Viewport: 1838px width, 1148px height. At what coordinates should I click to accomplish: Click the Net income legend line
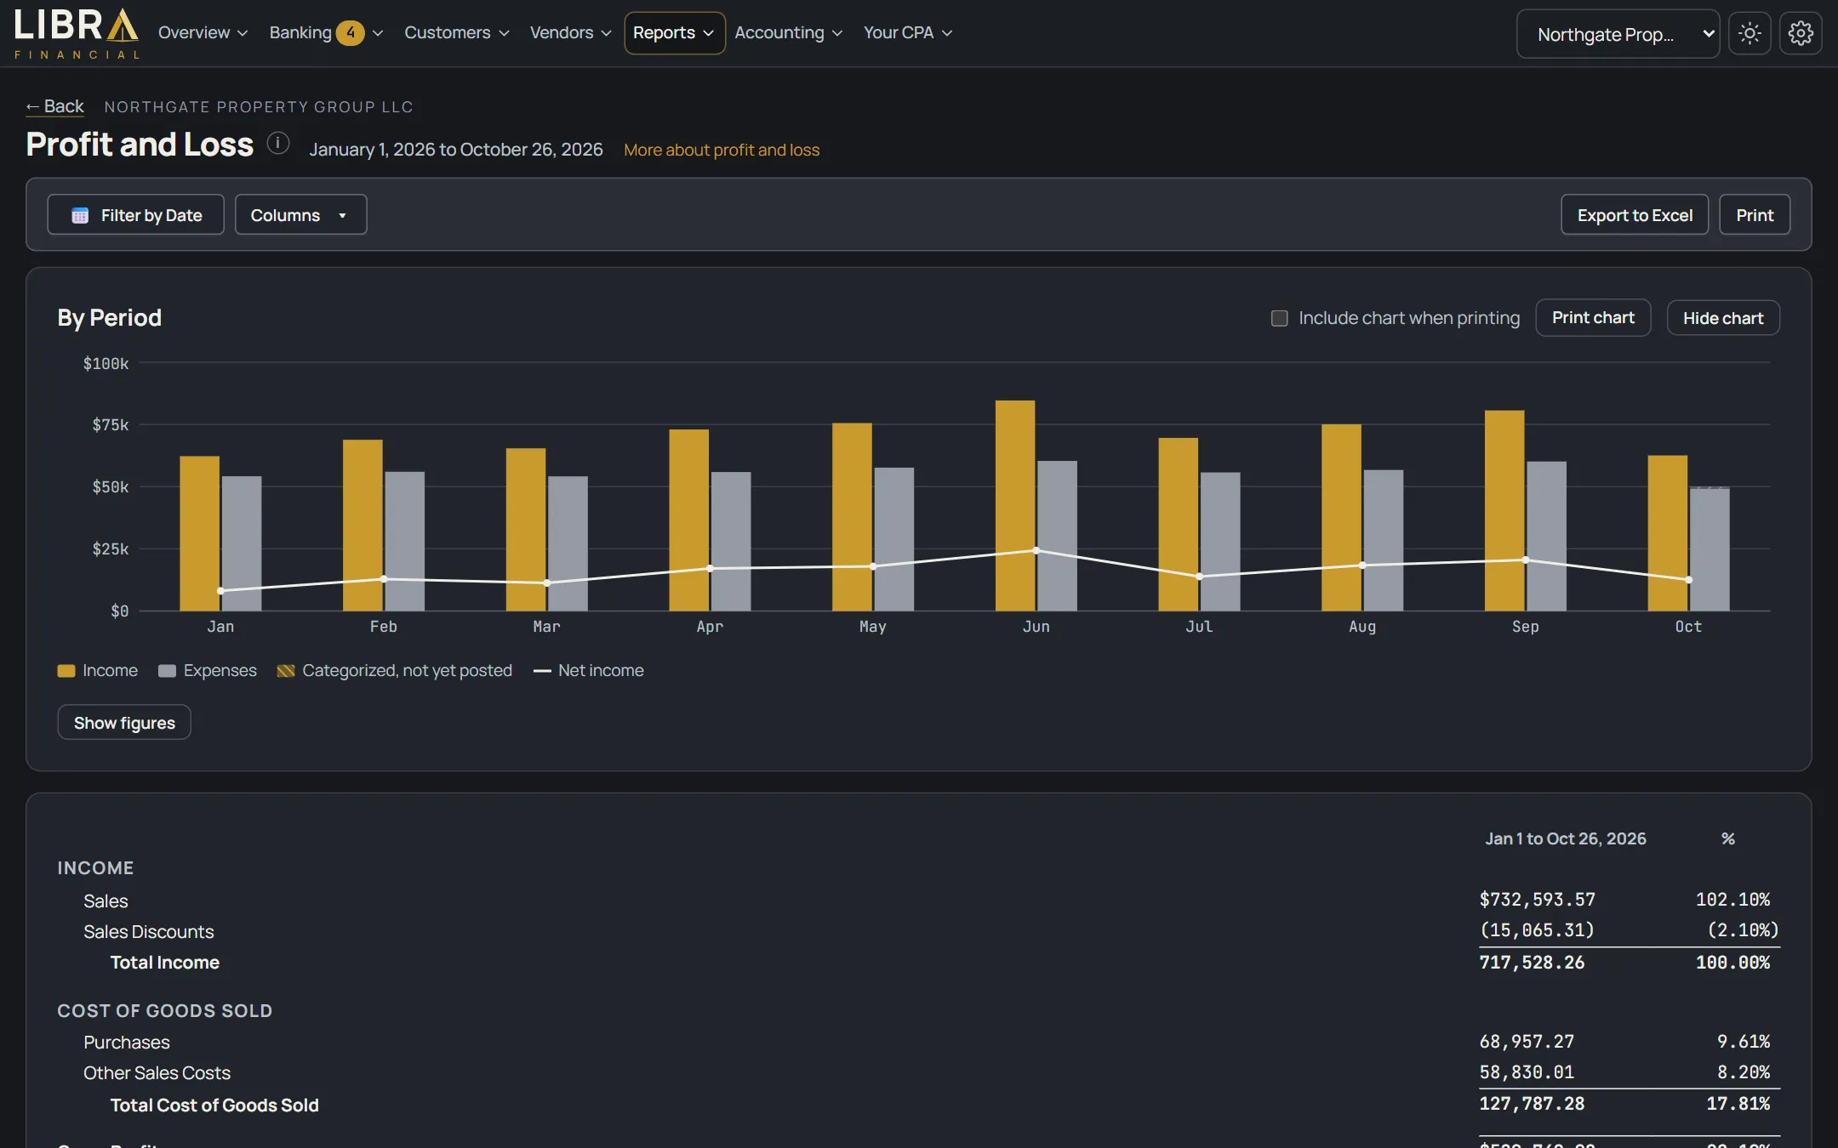(542, 671)
